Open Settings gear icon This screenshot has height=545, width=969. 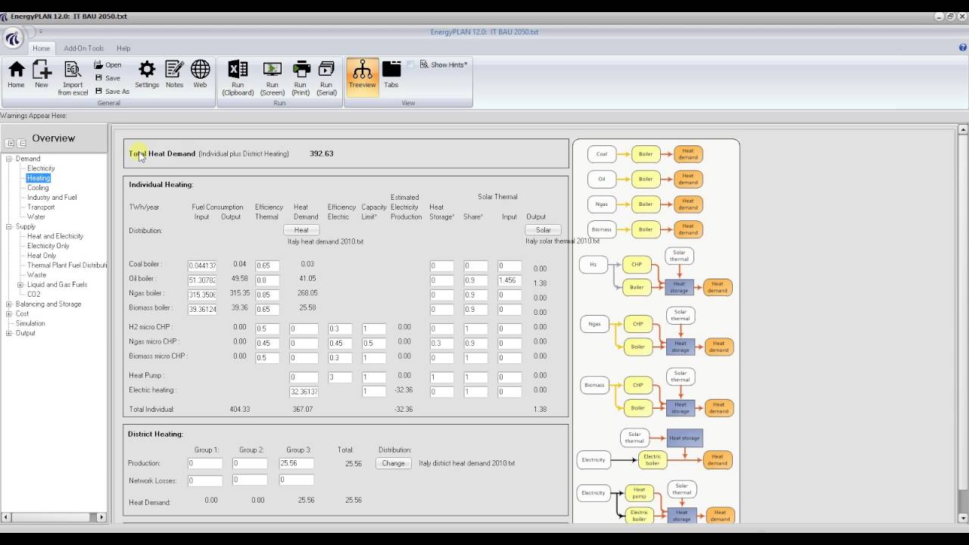coord(147,74)
